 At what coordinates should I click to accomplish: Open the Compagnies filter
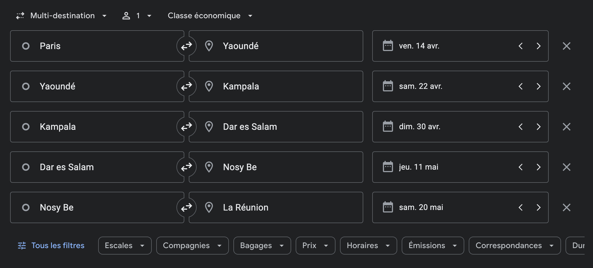[x=192, y=246]
